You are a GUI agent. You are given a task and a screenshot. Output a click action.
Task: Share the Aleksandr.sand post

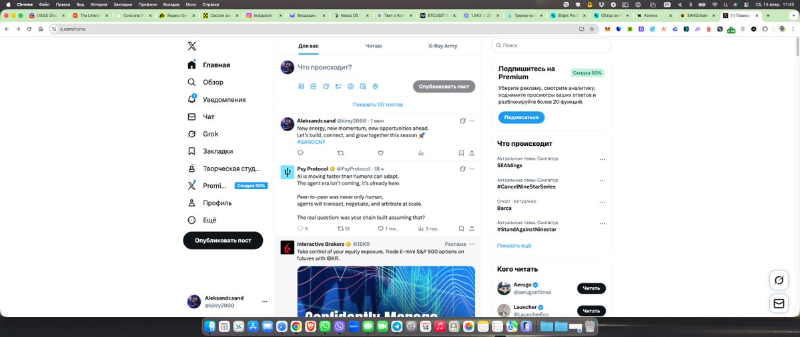[472, 153]
